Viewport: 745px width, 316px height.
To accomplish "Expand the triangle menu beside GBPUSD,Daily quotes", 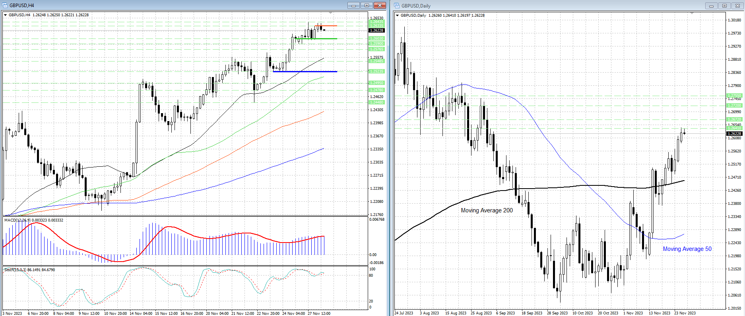I will point(398,15).
